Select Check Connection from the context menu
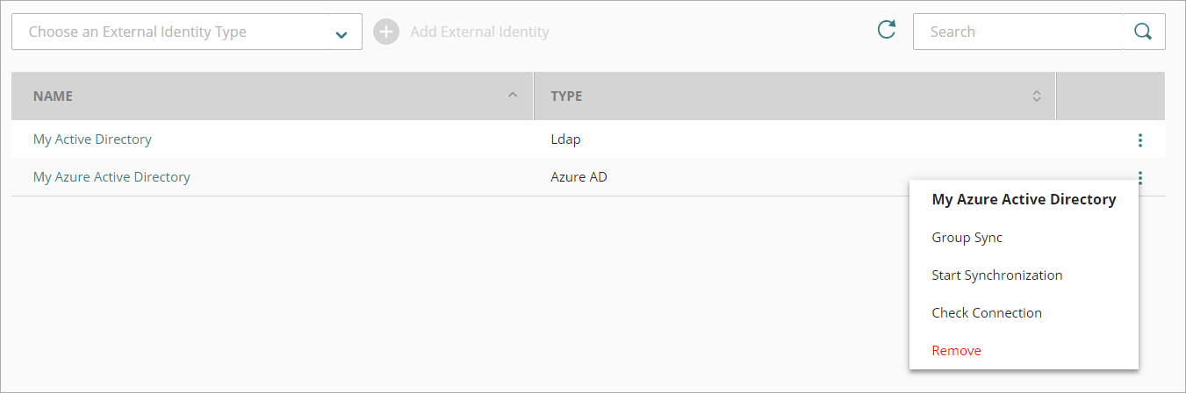1186x393 pixels. pyautogui.click(x=986, y=313)
